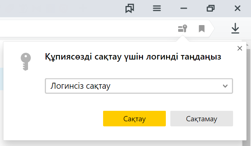The height and width of the screenshot is (146, 251).
Task: Click the gray "Сақтамау" button
Action: [202, 119]
